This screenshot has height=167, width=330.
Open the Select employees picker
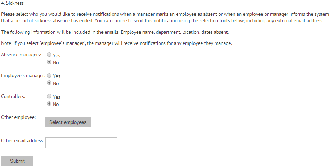[68, 122]
